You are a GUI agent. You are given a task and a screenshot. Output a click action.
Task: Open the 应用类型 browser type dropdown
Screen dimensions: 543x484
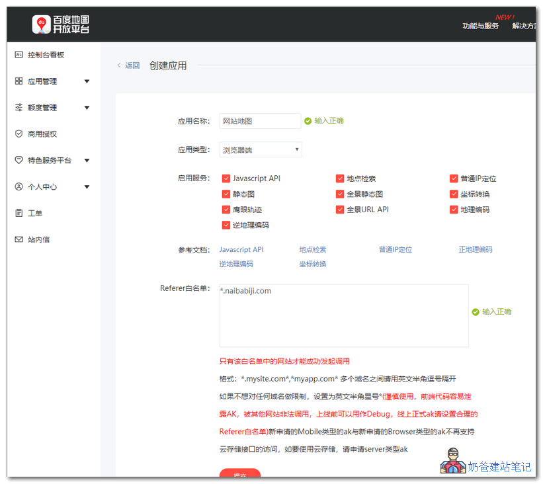[260, 149]
